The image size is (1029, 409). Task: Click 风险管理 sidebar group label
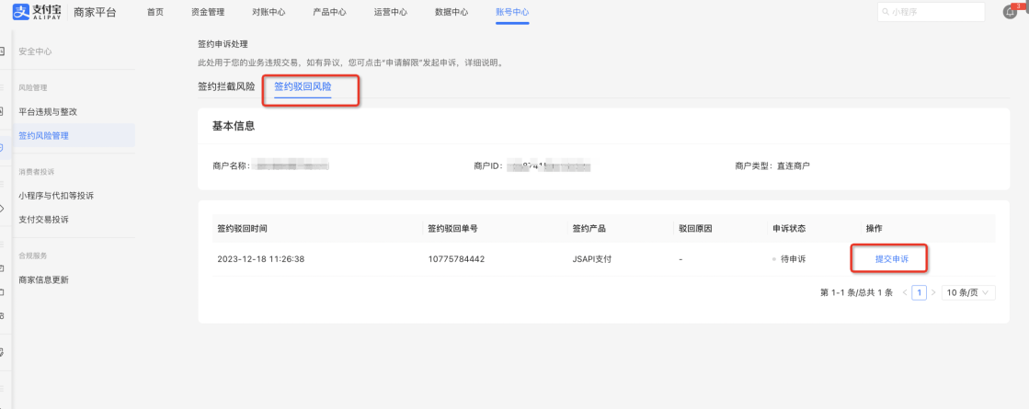(x=33, y=87)
